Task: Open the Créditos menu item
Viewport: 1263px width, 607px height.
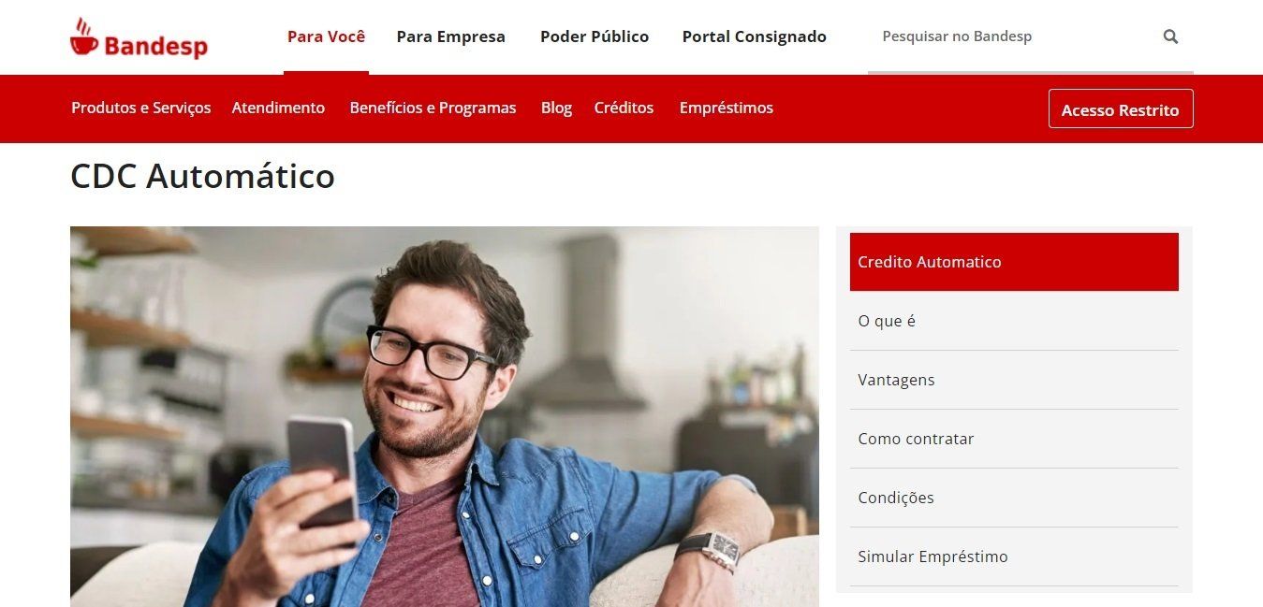Action: pyautogui.click(x=624, y=108)
